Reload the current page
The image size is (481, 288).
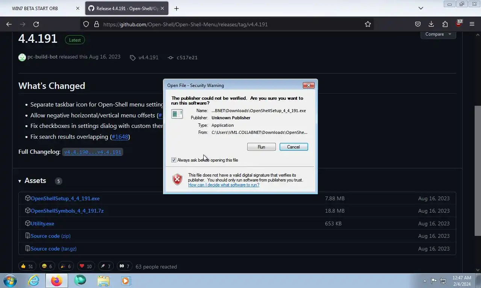pyautogui.click(x=36, y=24)
